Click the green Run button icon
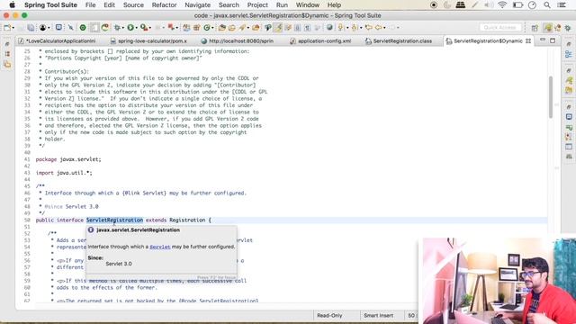Screen dimensions: 576x324 130,28
